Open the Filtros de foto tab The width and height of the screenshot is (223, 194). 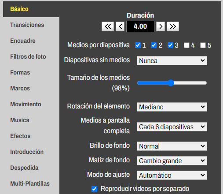tap(28, 56)
